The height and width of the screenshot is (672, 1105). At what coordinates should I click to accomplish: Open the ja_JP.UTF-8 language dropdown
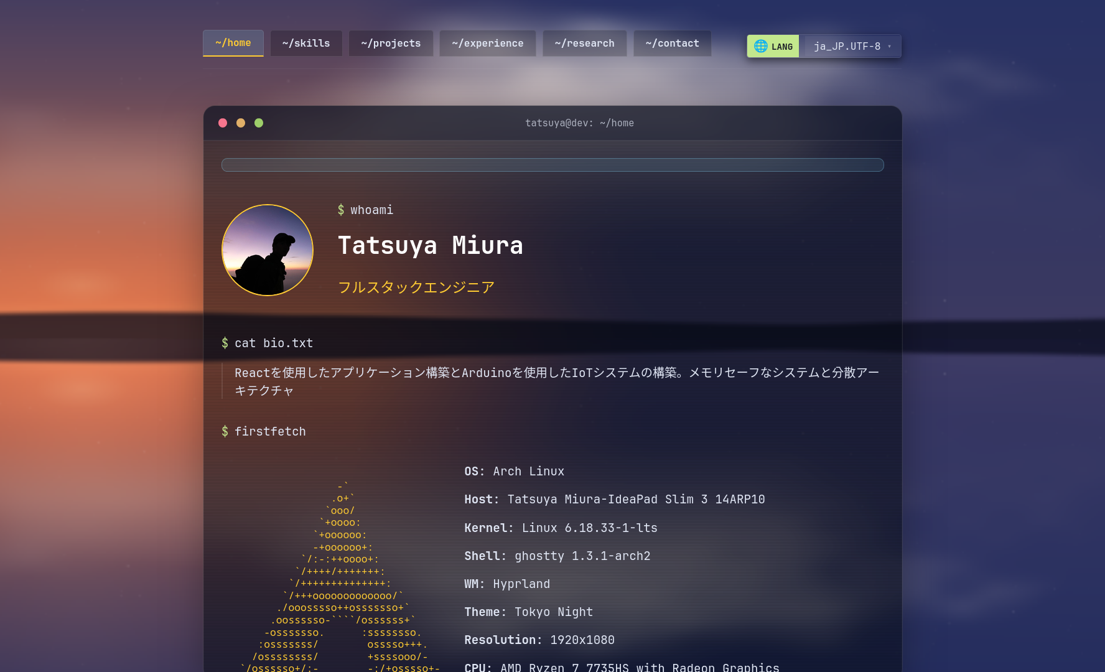(x=852, y=46)
